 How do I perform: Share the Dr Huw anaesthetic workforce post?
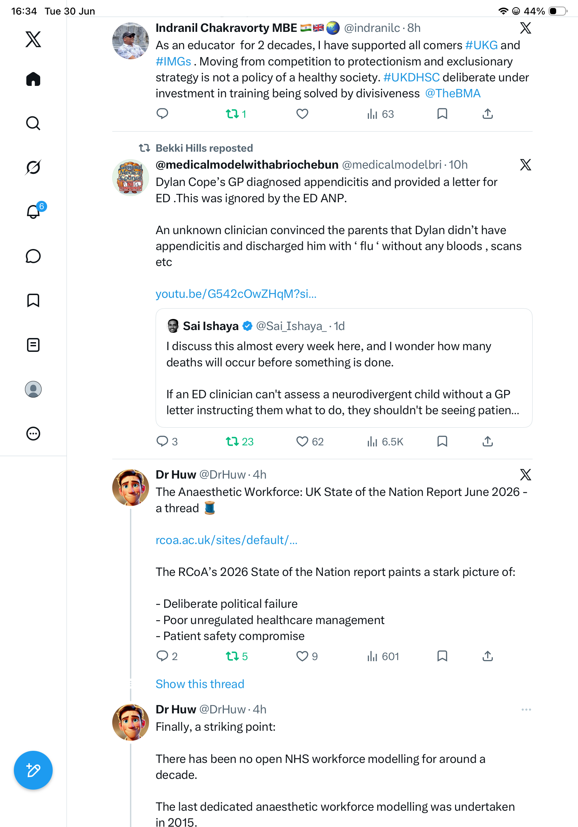(488, 656)
